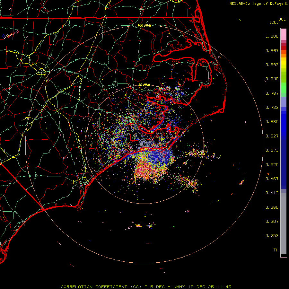The height and width of the screenshot is (289, 289).
Task: Click the 10 DEC 25 date text
Action: click(201, 287)
